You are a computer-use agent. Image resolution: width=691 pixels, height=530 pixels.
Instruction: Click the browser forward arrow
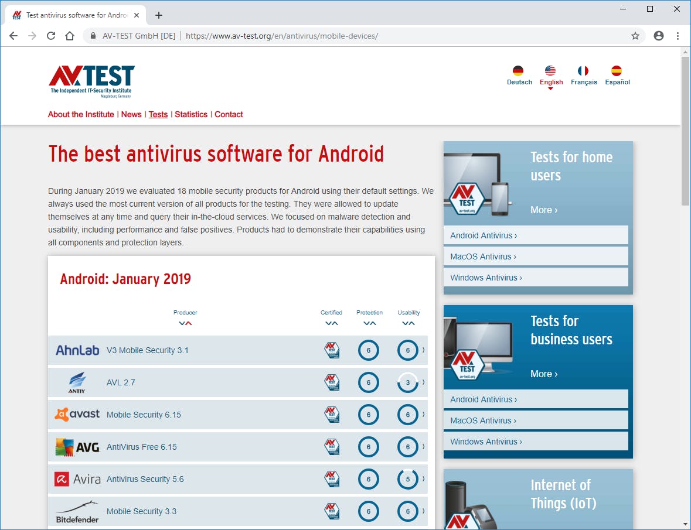pyautogui.click(x=32, y=36)
